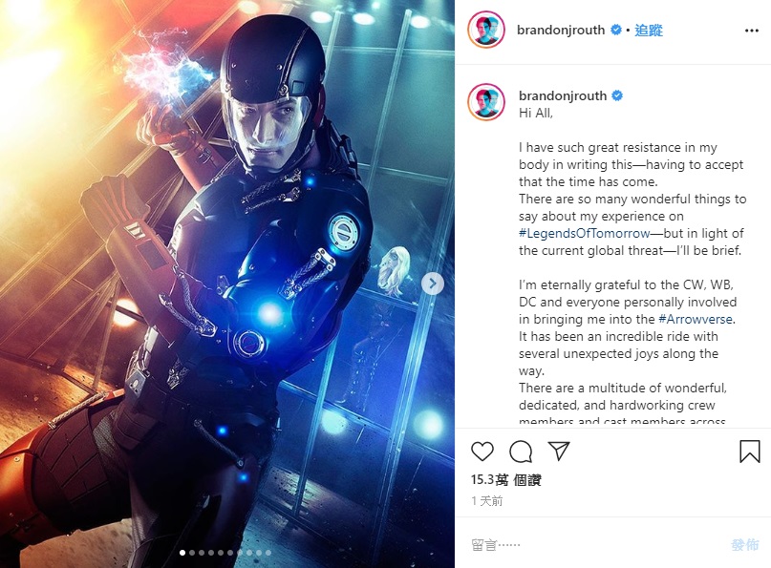771x568 pixels.
Task: Open comments via speech bubble icon
Action: tap(521, 452)
